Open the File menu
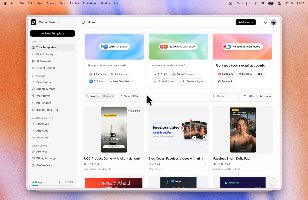308x200 pixels. (x=22, y=3)
